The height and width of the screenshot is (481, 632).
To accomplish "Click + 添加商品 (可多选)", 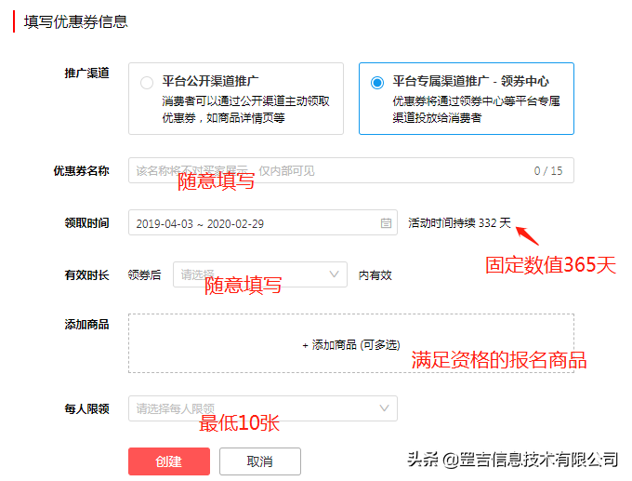I will pyautogui.click(x=351, y=345).
